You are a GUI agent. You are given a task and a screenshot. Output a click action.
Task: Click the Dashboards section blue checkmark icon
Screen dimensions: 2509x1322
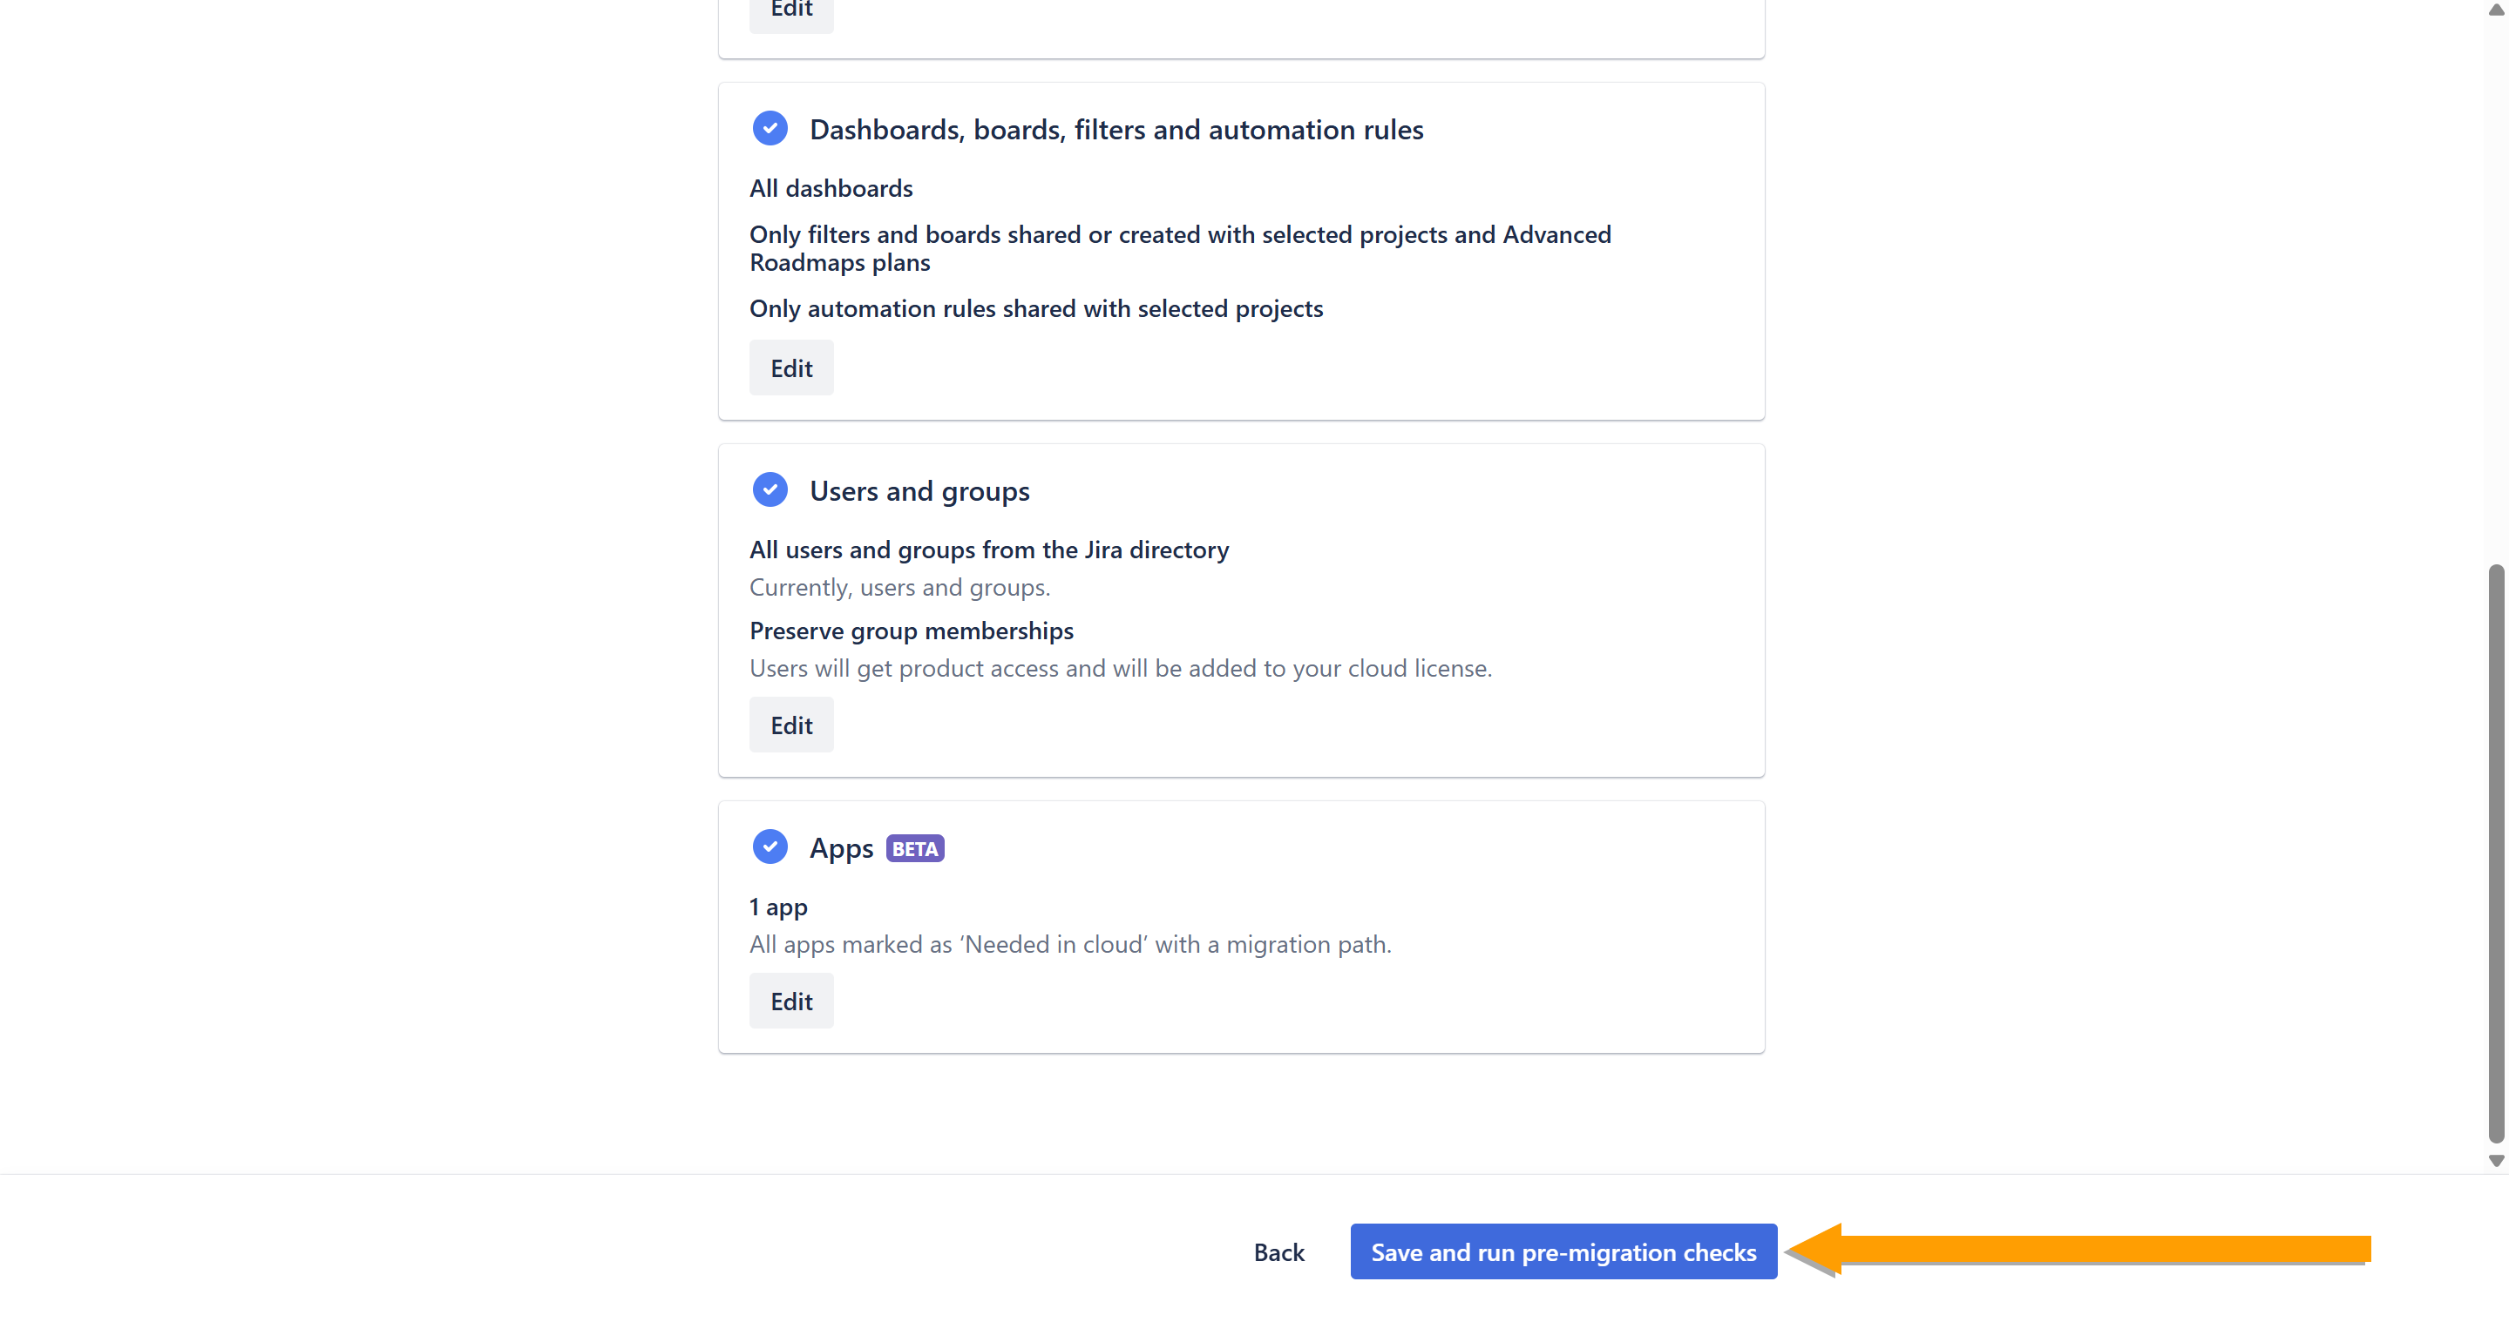(770, 129)
